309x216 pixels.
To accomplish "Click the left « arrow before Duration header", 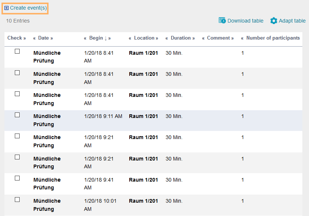I will coord(167,38).
